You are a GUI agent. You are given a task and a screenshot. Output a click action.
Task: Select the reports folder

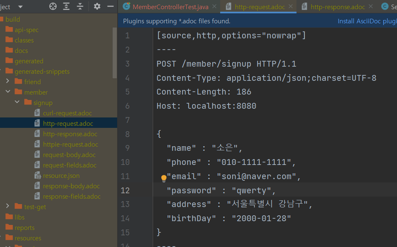pos(25,228)
